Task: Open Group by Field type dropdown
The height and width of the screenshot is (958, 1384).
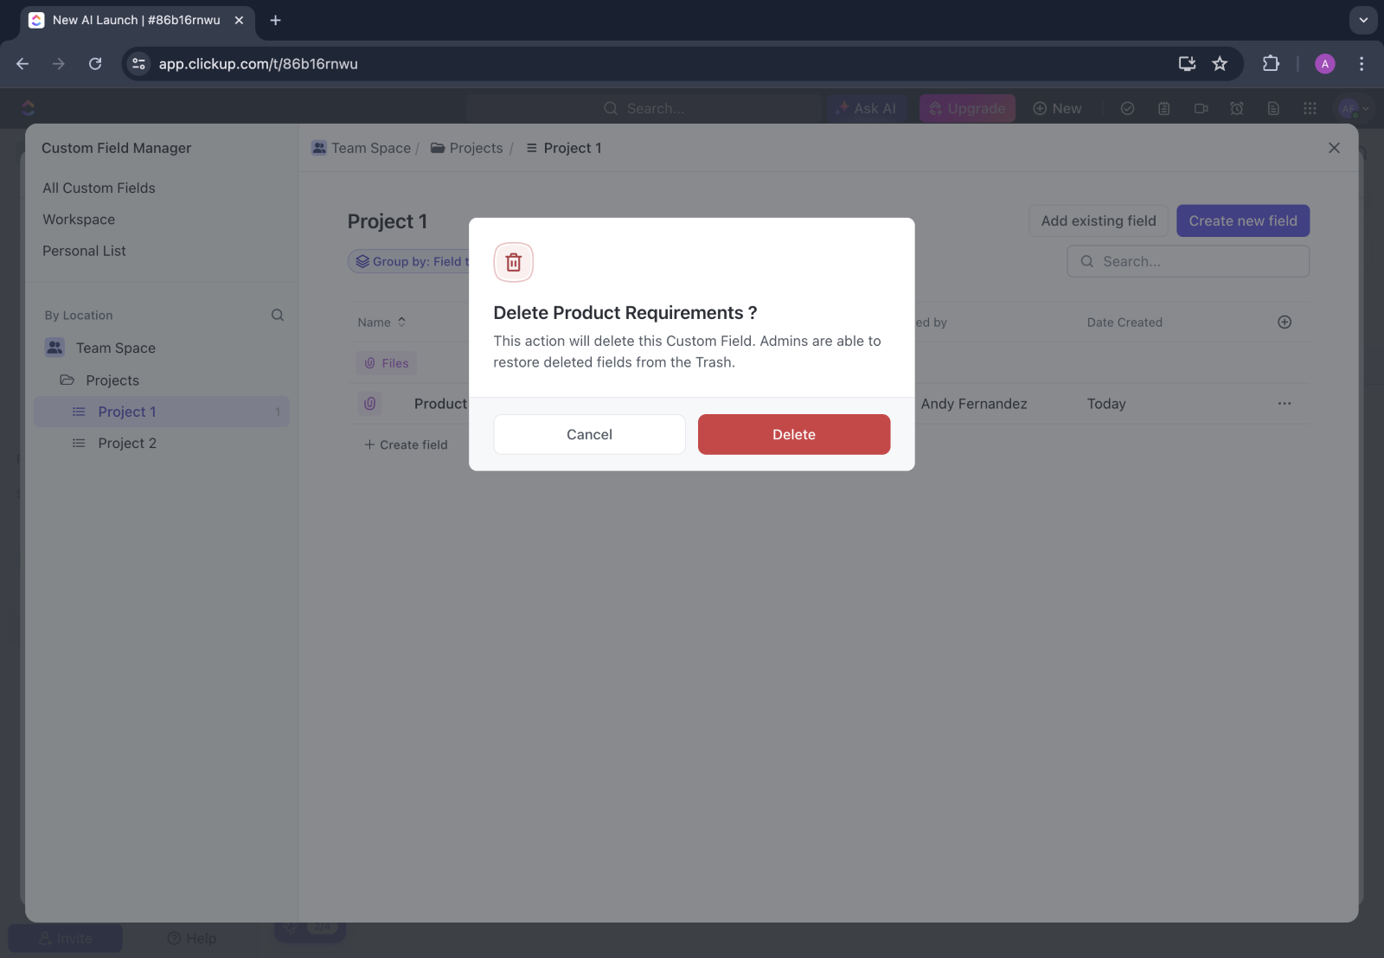Action: (412, 262)
